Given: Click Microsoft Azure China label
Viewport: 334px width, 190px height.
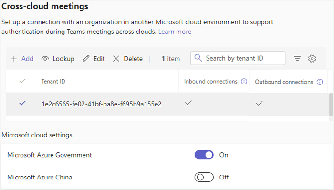Looking at the screenshot, I should point(40,177).
